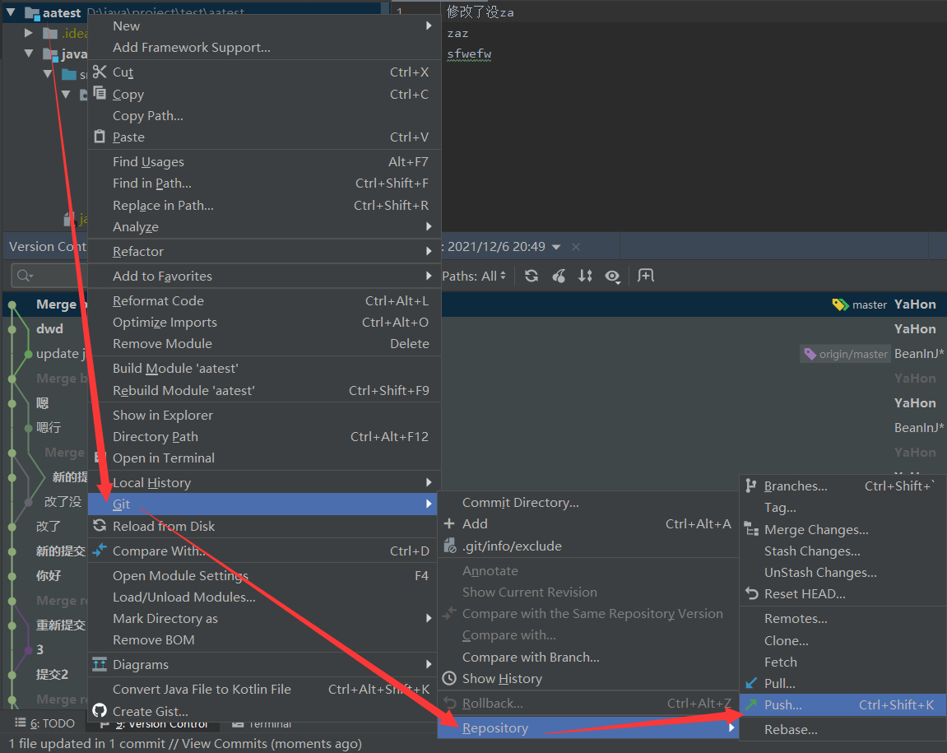
Task: Click the 6: TODO tool window icon
Action: click(x=21, y=723)
